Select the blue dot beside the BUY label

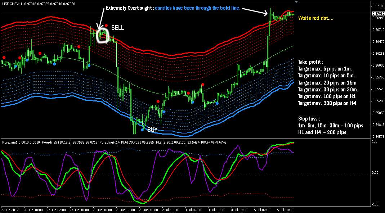point(142,130)
